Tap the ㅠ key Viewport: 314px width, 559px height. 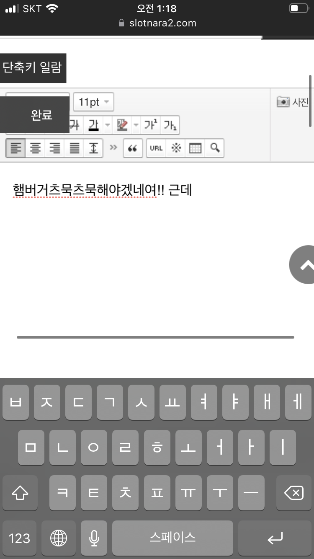pos(188,493)
